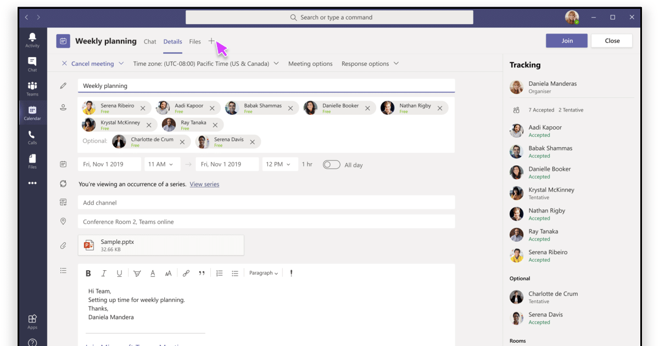The image size is (659, 346).
Task: Remove Krystal McKinney from attendees
Action: click(x=149, y=125)
